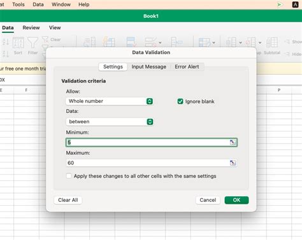Click the range selector icon in Minimum field
Viewport: 302px width, 240px height.
pyautogui.click(x=233, y=142)
